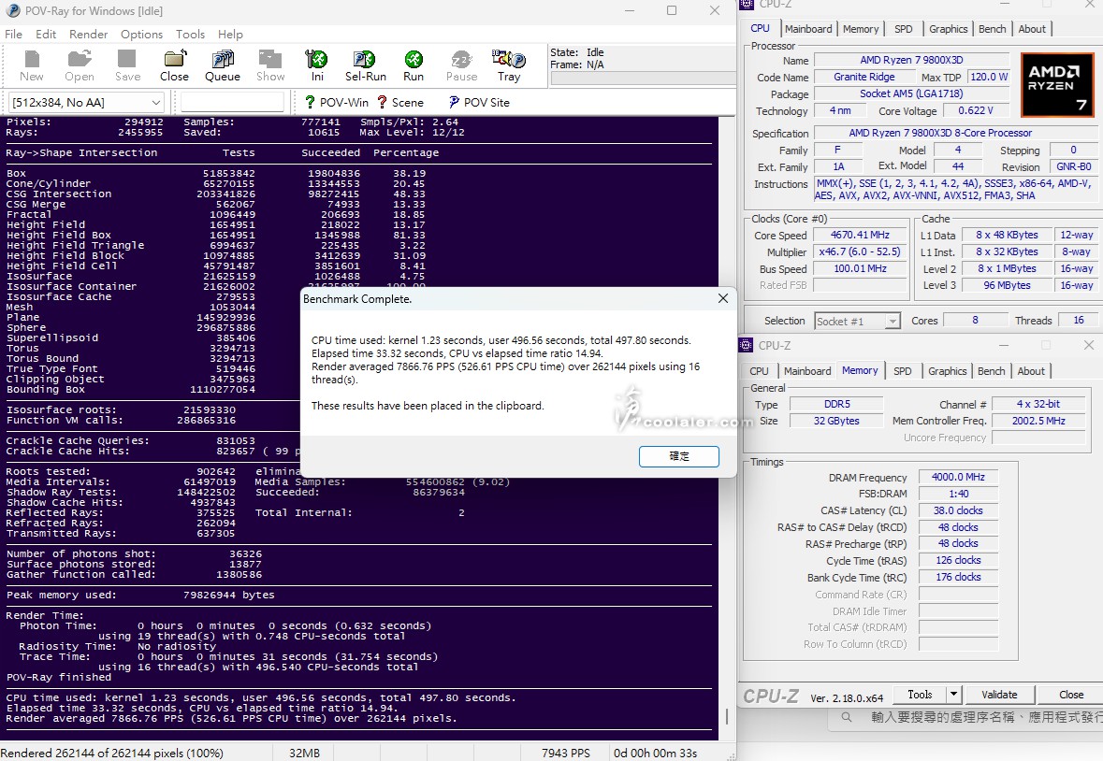Screen dimensions: 1103x761
Task: Click the Ini settings toolbar icon
Action: (317, 65)
